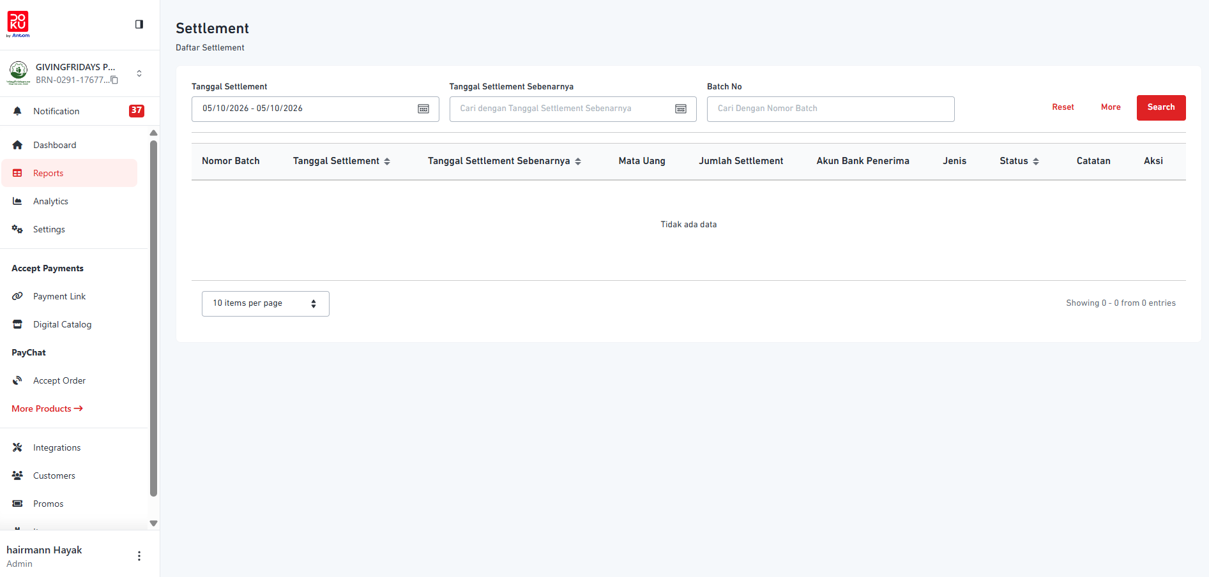Click the sidebar scrollbar up arrow
The image size is (1209, 577).
(153, 133)
